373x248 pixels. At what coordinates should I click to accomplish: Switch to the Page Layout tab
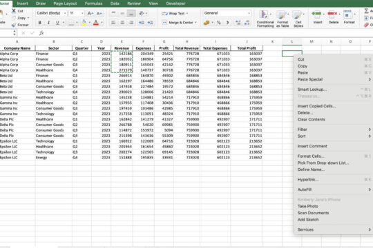point(65,3)
